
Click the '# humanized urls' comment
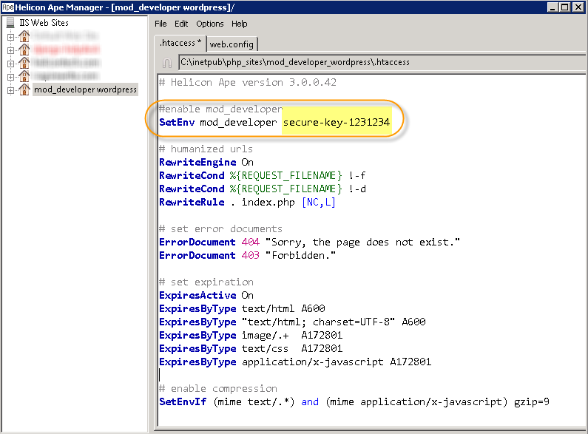206,149
